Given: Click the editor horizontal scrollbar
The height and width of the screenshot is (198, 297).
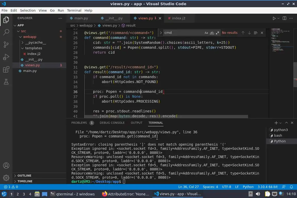Looking at the screenshot, I should [166, 116].
